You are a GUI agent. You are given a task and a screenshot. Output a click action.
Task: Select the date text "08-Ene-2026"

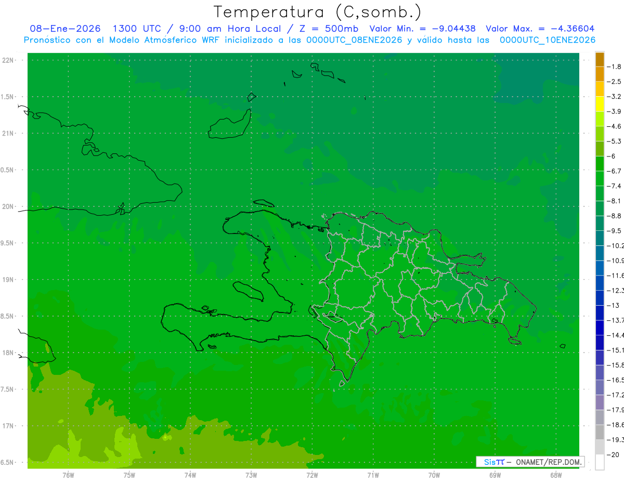click(x=66, y=29)
